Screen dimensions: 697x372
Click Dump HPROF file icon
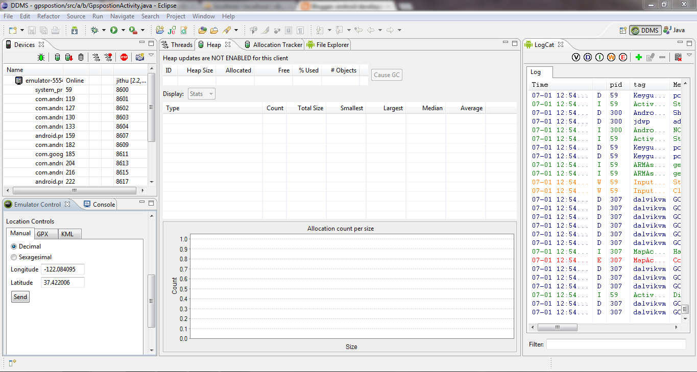[x=69, y=57]
